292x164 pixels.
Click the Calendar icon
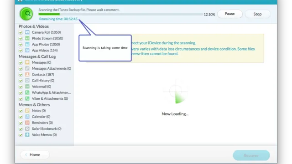(27, 117)
